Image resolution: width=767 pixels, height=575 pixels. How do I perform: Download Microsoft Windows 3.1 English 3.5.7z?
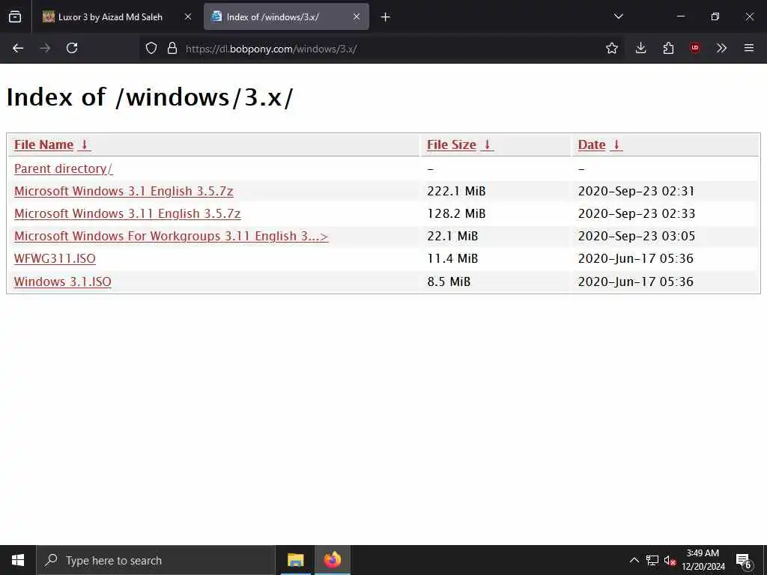tap(124, 191)
